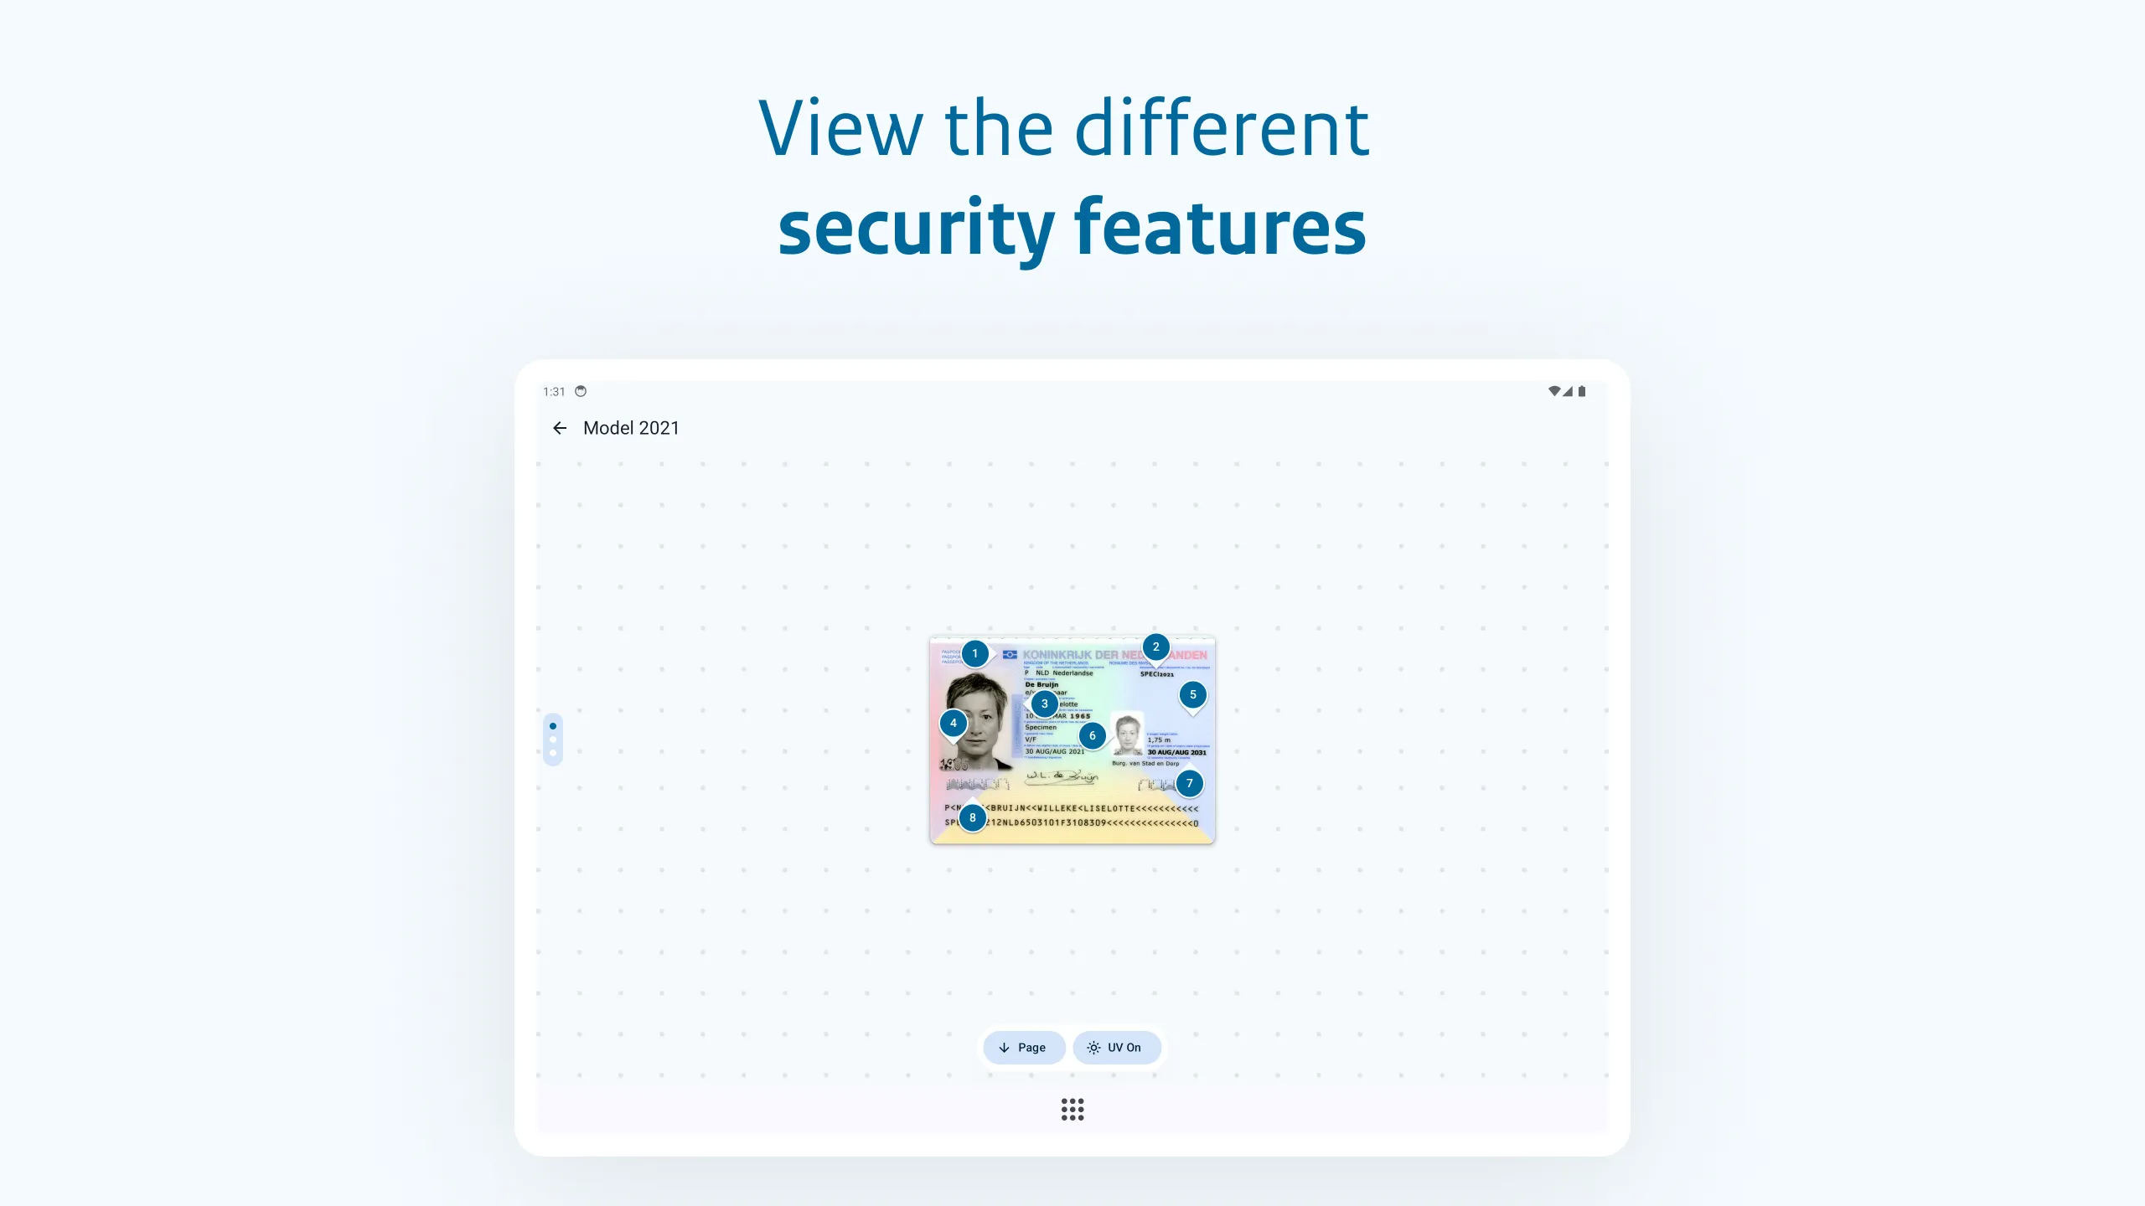Select the Page navigation button

point(1024,1047)
